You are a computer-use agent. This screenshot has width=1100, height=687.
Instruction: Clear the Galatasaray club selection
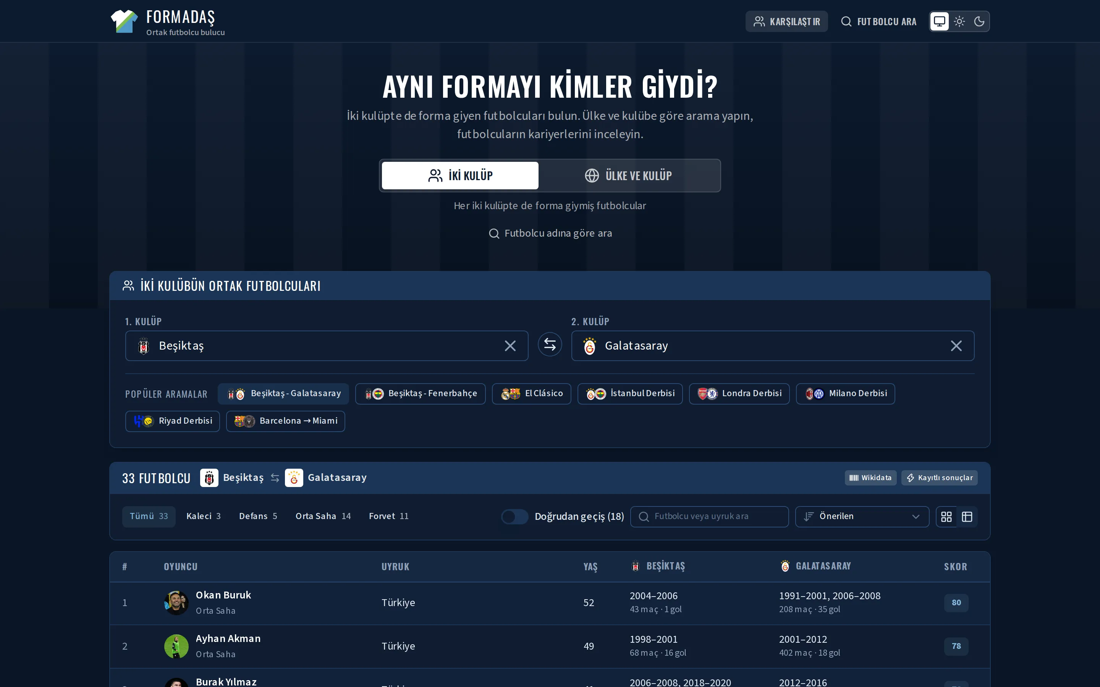tap(956, 346)
